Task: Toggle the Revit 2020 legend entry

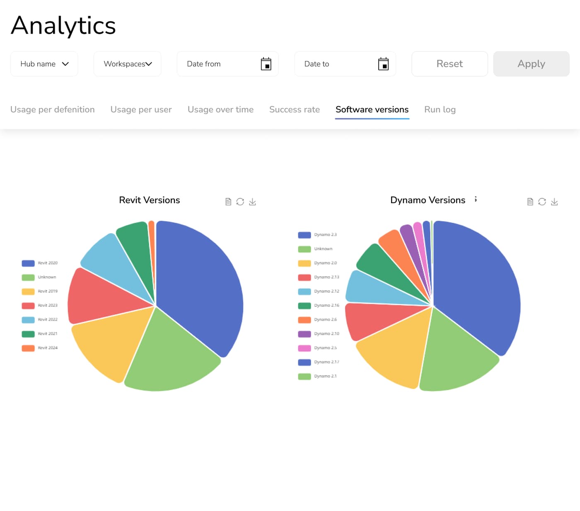Action: pos(40,263)
